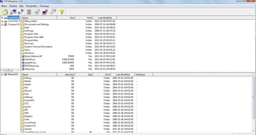256x135 pixels.
Task: Select the Users folder
Action: (x=27, y=50)
